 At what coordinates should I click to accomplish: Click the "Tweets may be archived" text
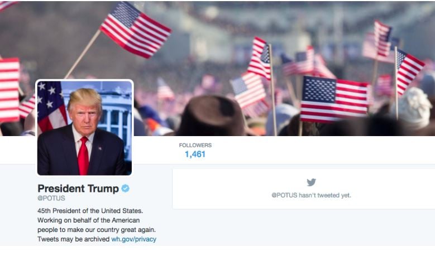(x=74, y=239)
